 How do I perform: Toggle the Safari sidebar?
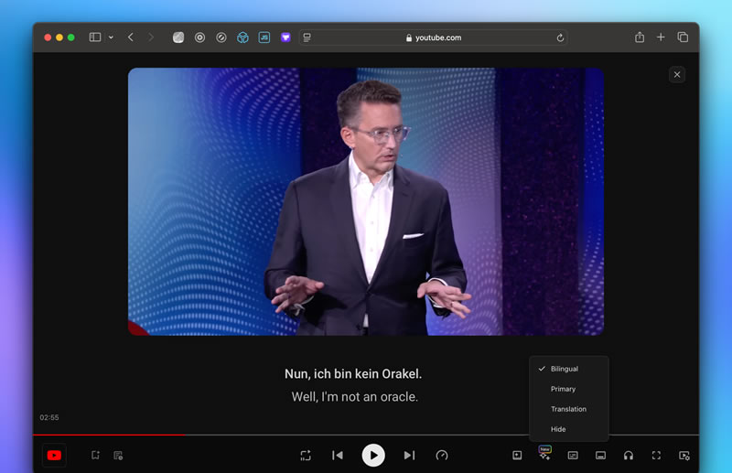(95, 38)
